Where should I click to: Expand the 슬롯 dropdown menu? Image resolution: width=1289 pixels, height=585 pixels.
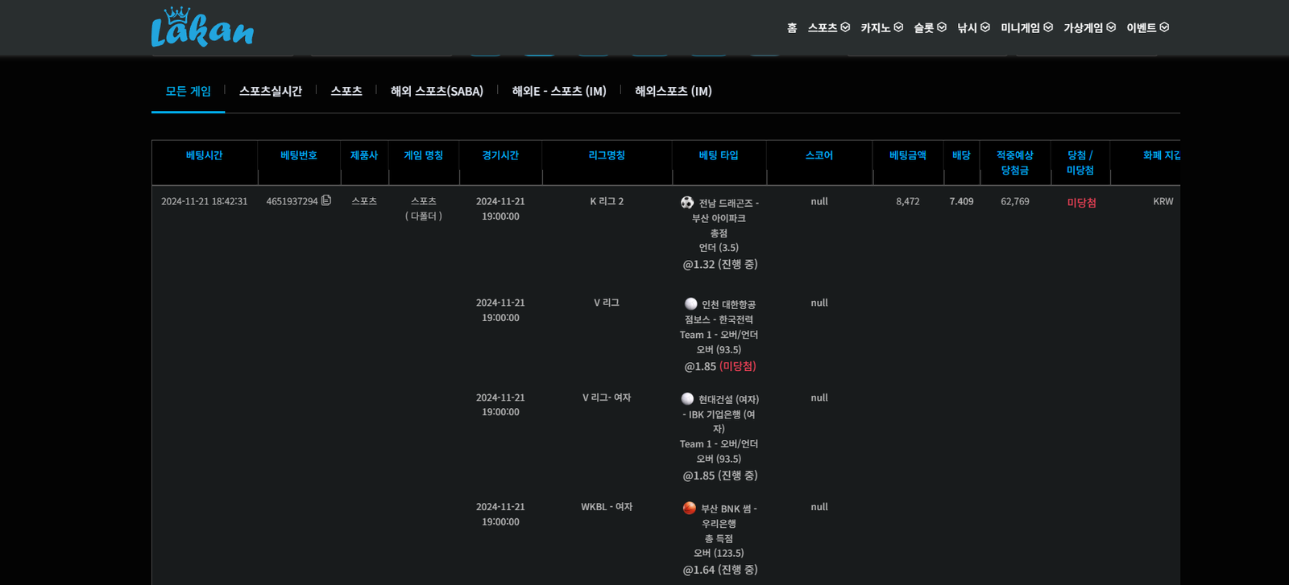coord(930,27)
